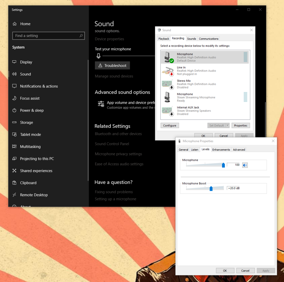Switch to the Playback tab

tap(164, 39)
